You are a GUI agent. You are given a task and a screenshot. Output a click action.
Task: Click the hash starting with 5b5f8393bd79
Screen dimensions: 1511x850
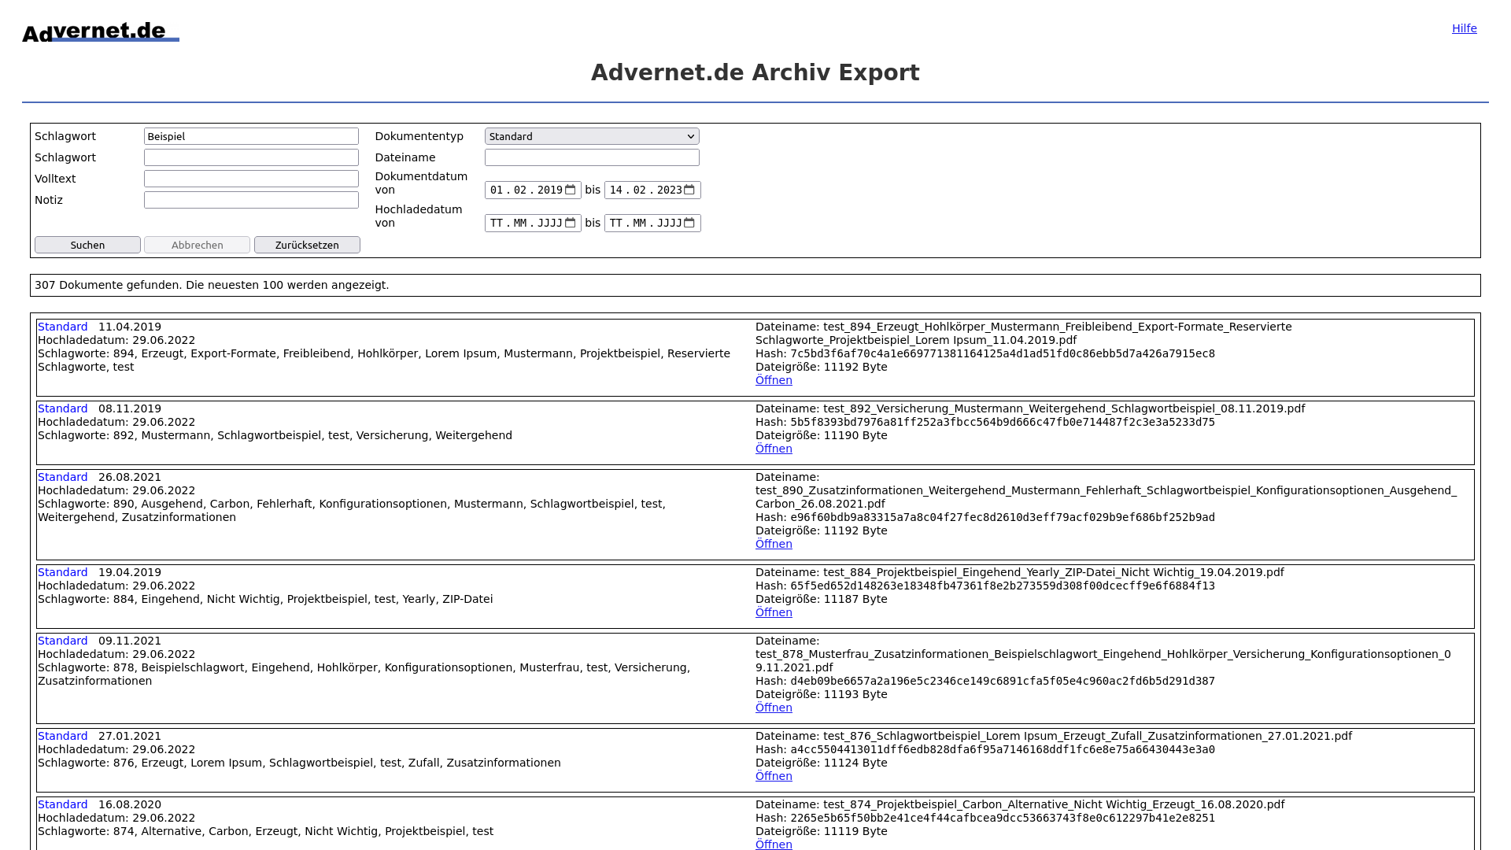coord(1003,422)
